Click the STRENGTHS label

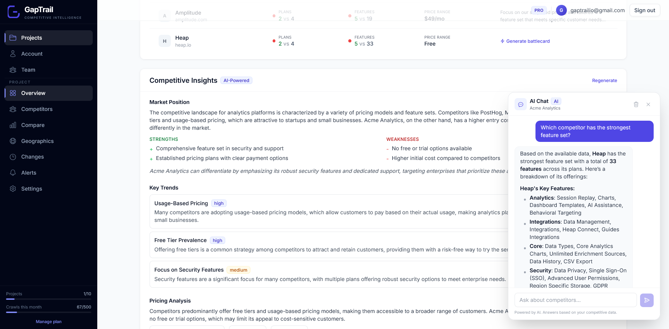[x=164, y=139]
